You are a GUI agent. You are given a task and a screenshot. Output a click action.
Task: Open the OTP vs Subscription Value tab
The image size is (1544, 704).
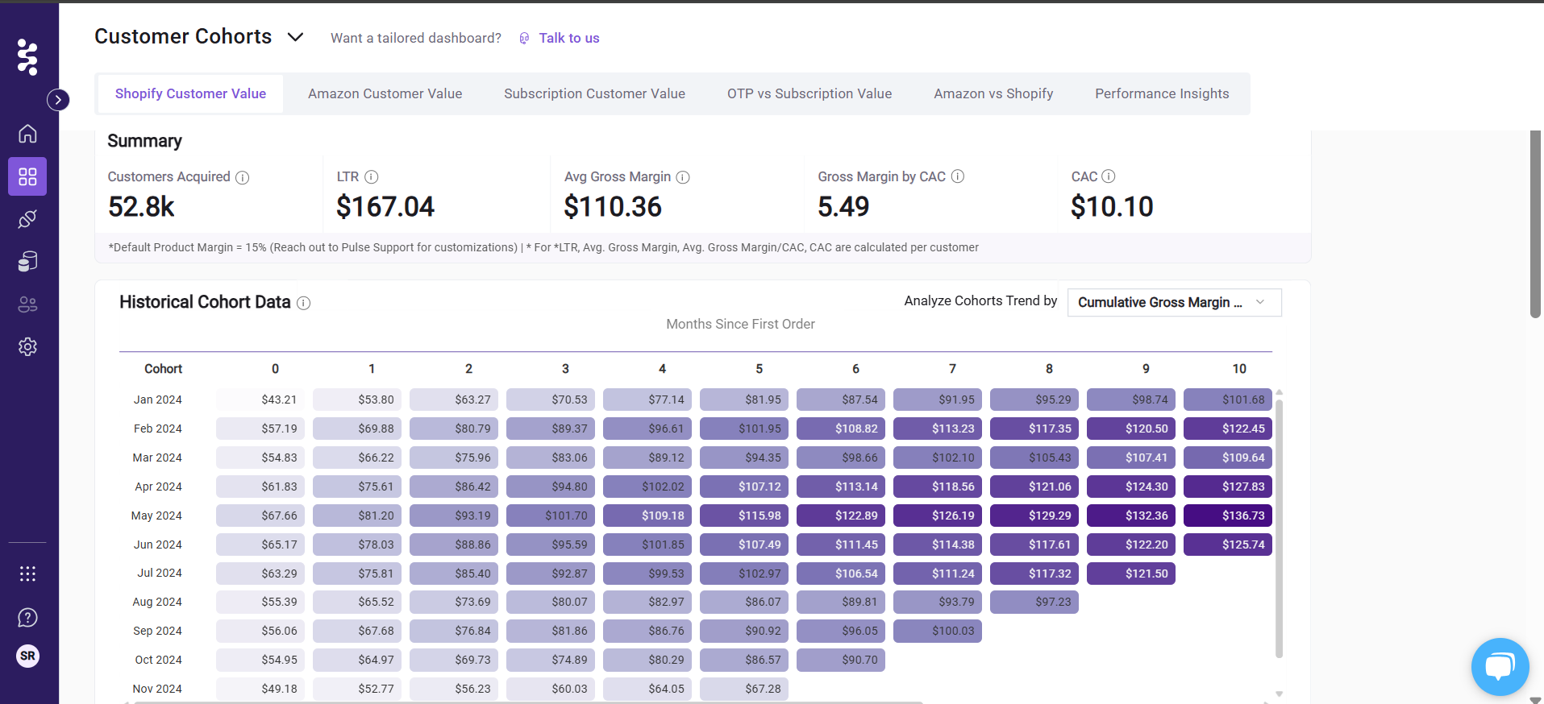809,93
